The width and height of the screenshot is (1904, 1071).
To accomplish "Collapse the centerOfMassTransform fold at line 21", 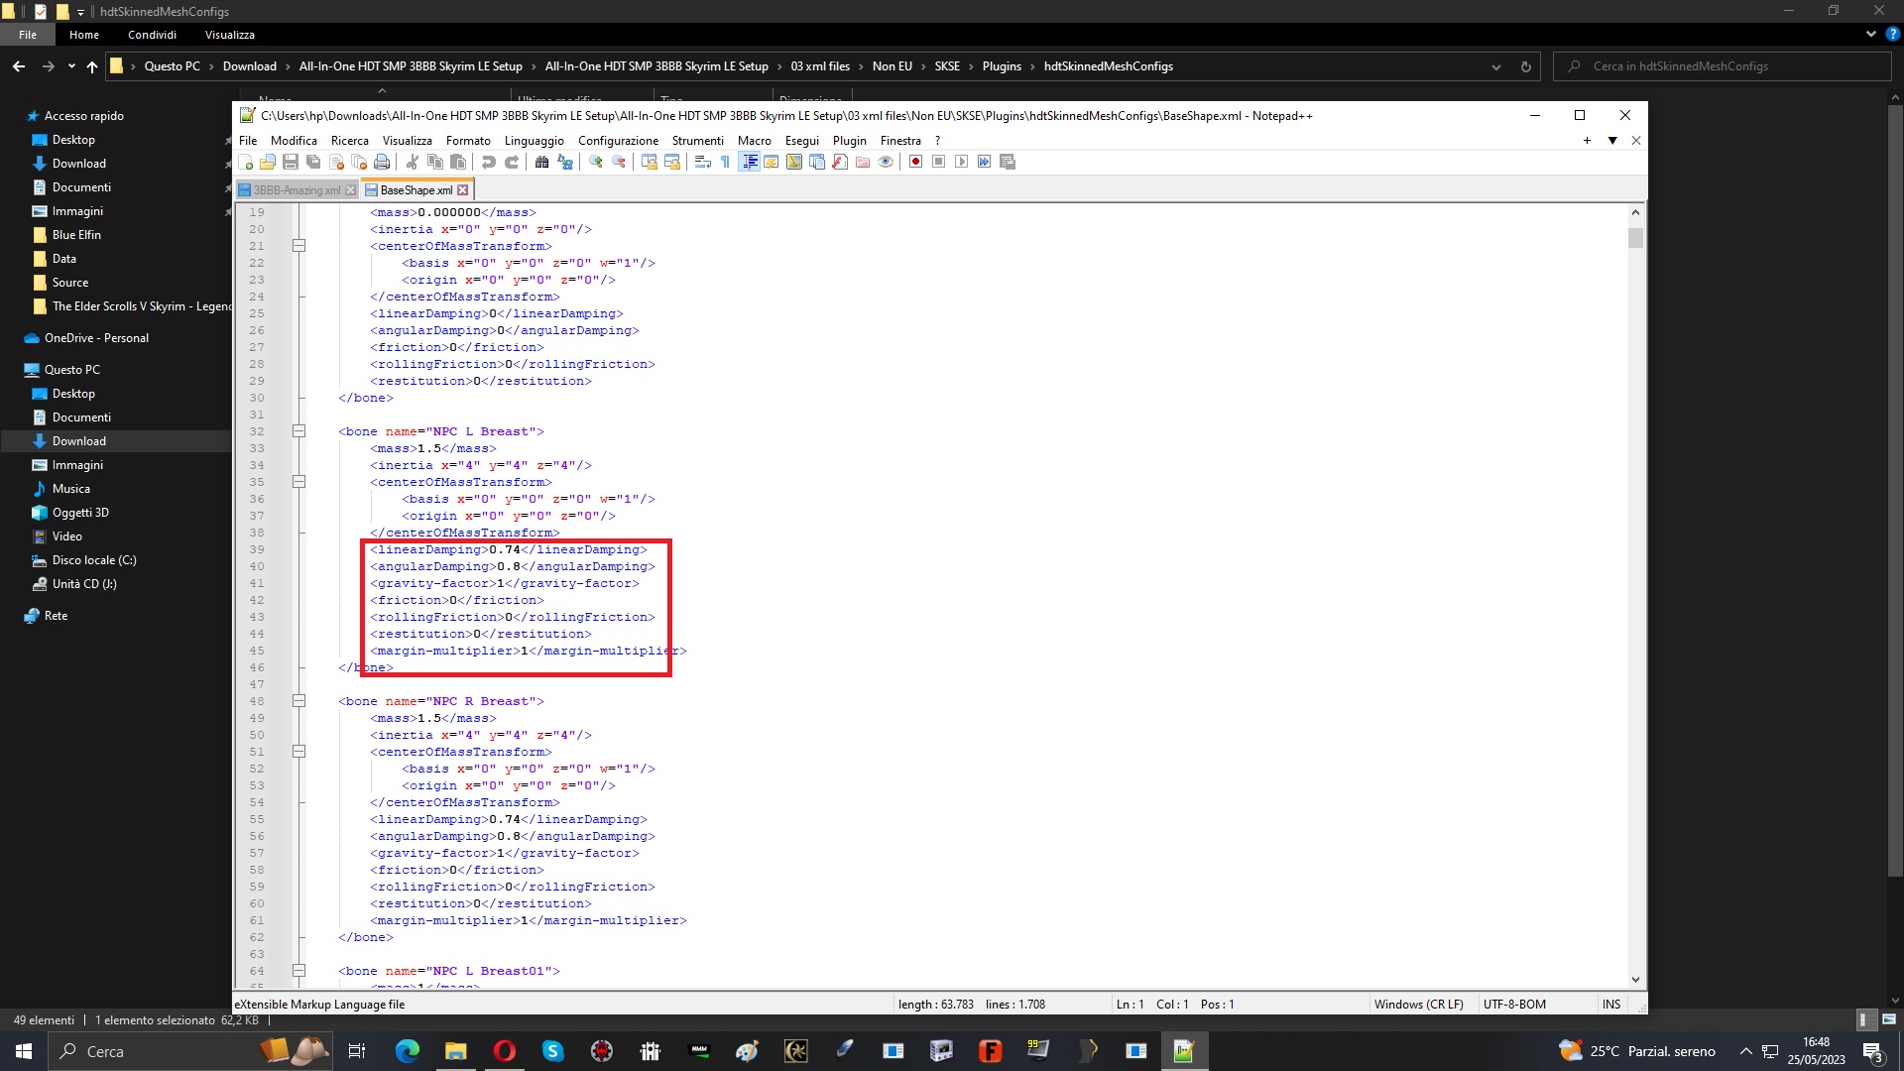I will point(298,246).
